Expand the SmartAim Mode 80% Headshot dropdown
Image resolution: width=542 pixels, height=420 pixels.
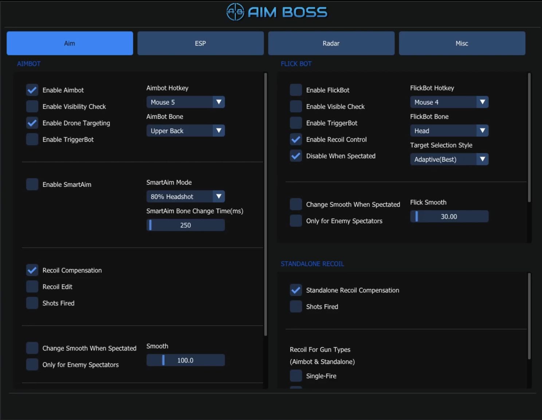coord(185,197)
